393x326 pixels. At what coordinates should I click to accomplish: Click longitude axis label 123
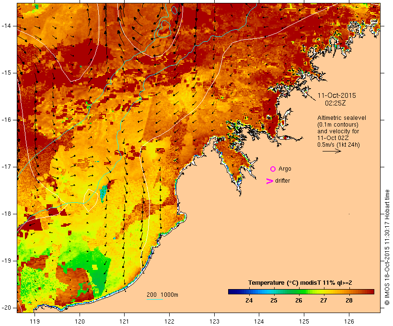(214, 321)
